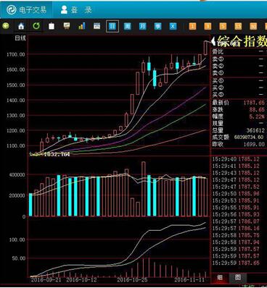Viewport: 267px width, 288px height.
Task: Select the 30-minute orange period button
Action: coord(253,26)
